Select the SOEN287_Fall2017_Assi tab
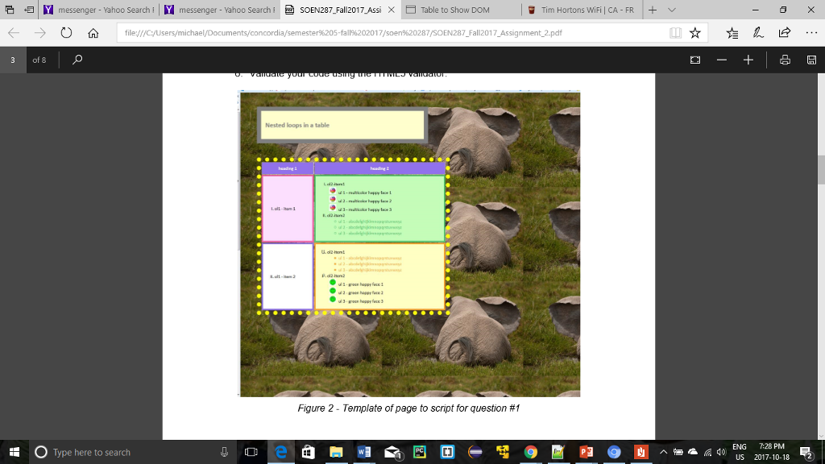 [340, 10]
